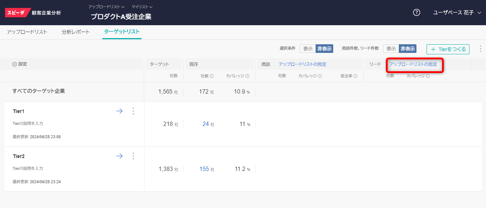
Task: Expand the アップロードリスト dropdown in header
Action: 106,7
